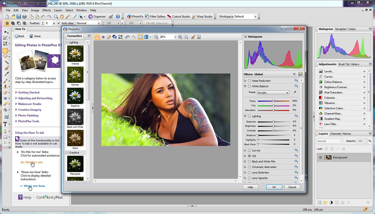Click the Save disk icon in main toolbar
The width and height of the screenshot is (375, 214).
click(19, 17)
